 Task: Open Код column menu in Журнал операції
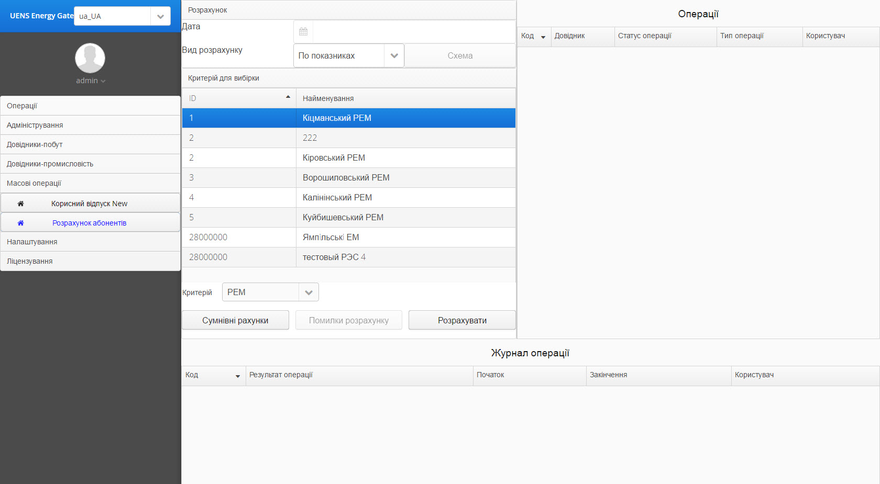coord(238,376)
